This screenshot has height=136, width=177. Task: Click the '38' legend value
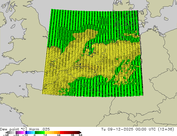pyautogui.click(x=73, y=135)
